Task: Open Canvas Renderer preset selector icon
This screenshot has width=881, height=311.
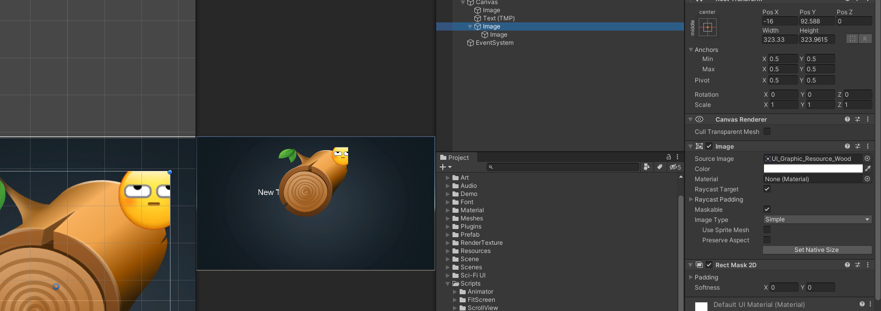Action: tap(858, 119)
